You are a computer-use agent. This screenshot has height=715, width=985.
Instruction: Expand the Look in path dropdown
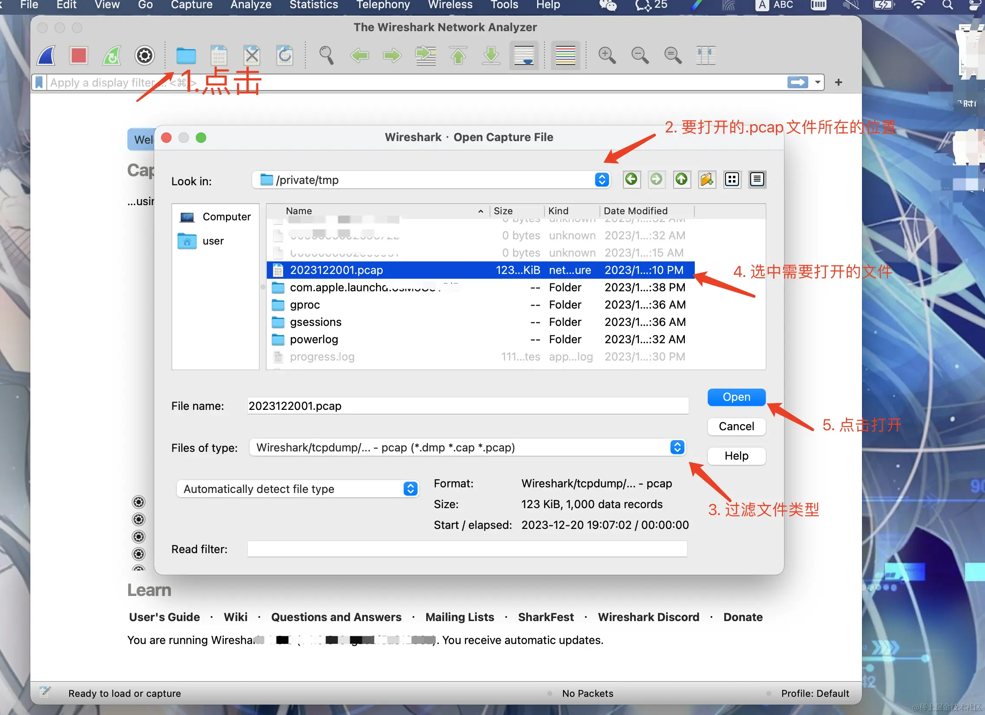[602, 180]
